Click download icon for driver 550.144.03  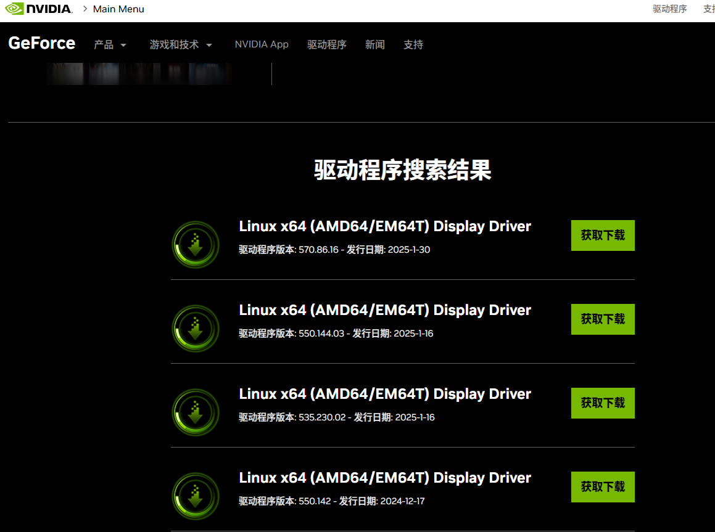click(196, 329)
